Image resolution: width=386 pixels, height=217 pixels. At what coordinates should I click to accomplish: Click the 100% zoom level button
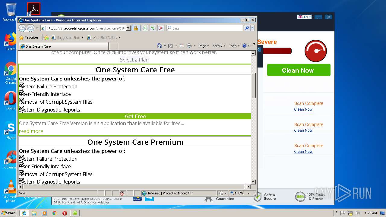tap(237, 193)
